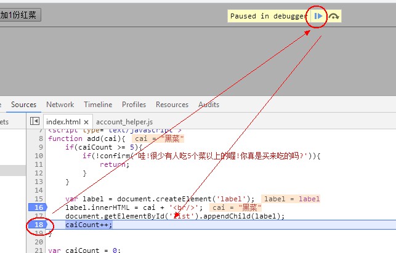Remove breakpoint marker on line 18
The width and height of the screenshot is (396, 253).
coord(38,225)
